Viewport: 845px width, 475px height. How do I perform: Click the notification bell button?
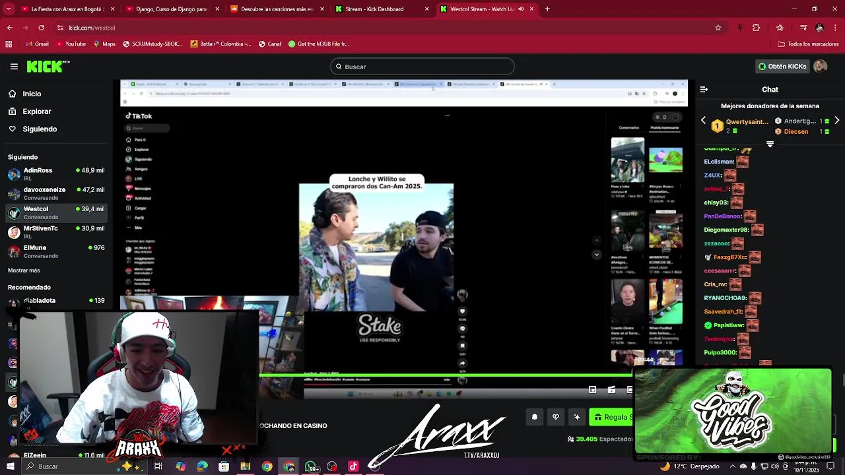[x=535, y=417]
